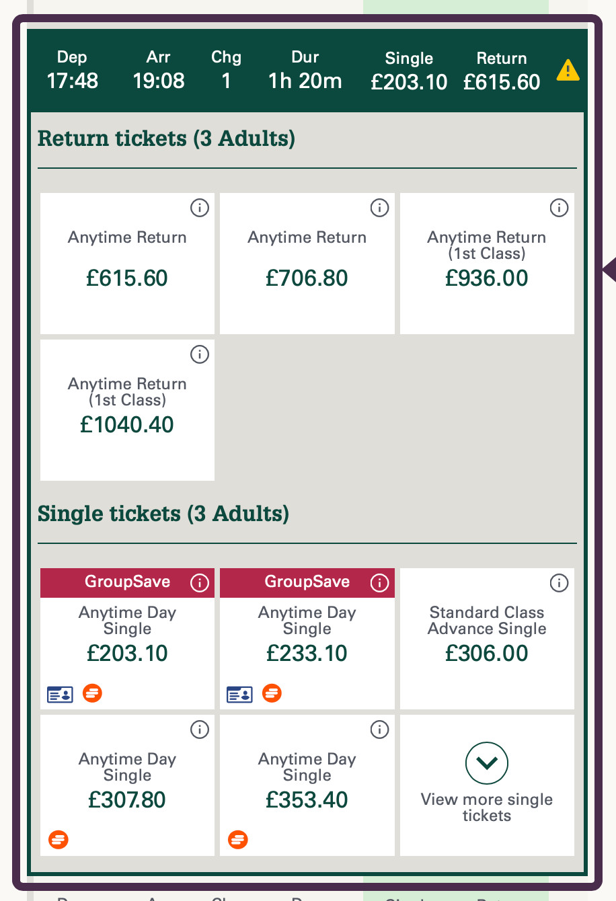Image resolution: width=616 pixels, height=901 pixels.
Task: Click the yellow warning triangle icon
Action: pyautogui.click(x=568, y=70)
